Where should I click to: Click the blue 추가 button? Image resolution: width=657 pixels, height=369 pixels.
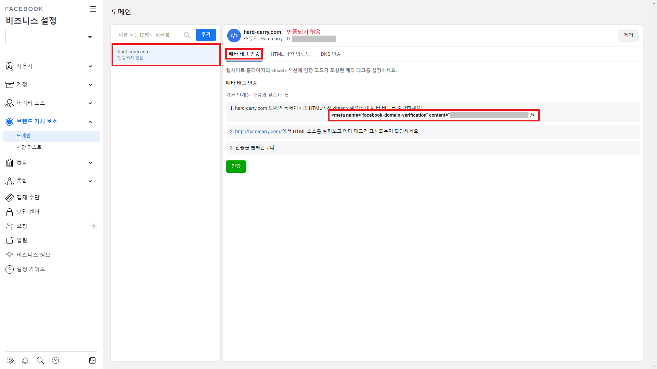[x=206, y=35]
